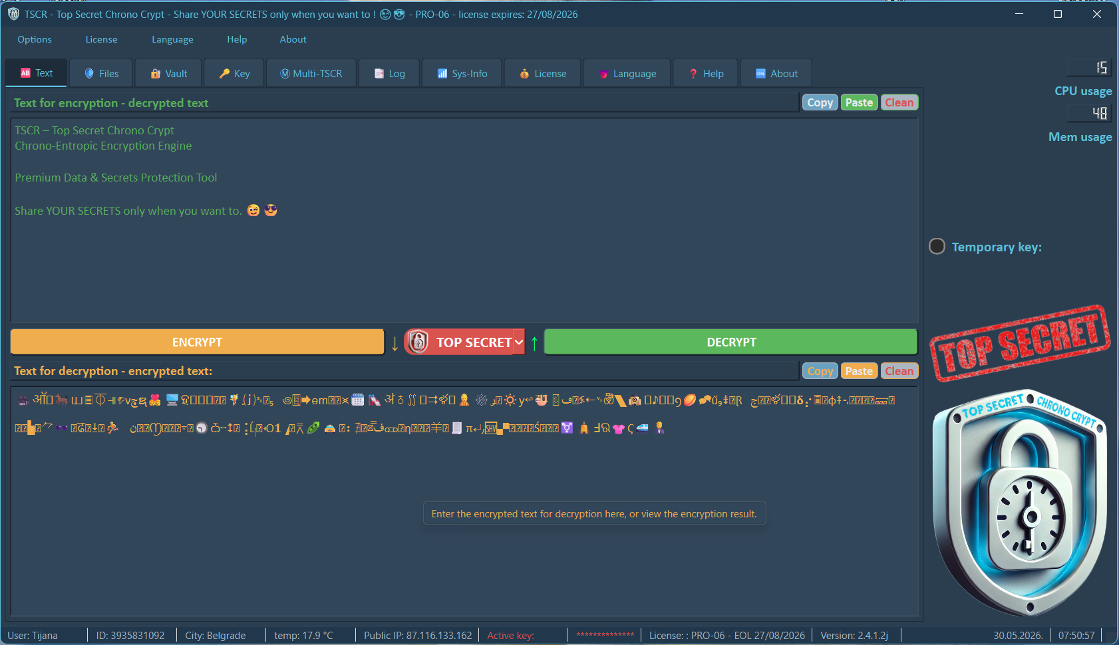This screenshot has height=645, width=1119.
Task: Click inside the encrypted text field
Action: click(464, 501)
